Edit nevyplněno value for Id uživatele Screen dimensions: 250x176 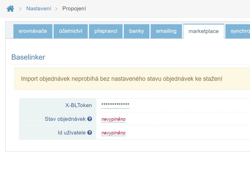pos(113,133)
